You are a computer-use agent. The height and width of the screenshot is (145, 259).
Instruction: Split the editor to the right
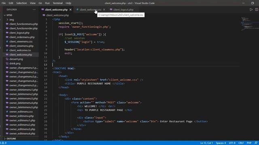(257, 10)
